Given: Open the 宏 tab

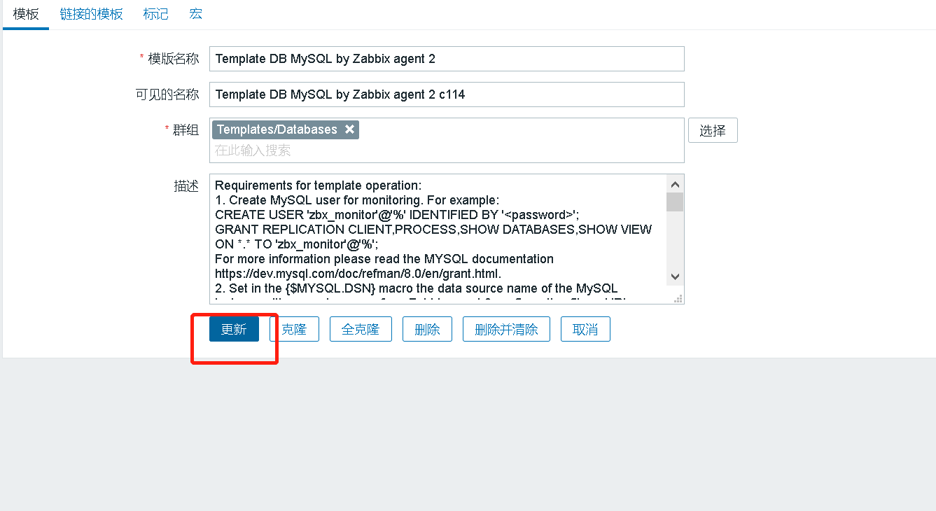Looking at the screenshot, I should coord(196,14).
